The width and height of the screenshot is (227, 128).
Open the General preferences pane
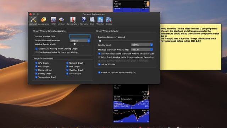click(x=33, y=21)
